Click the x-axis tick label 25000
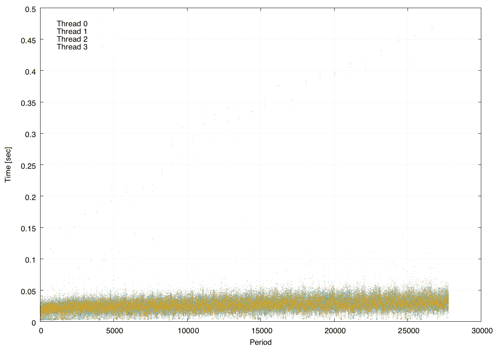Image resolution: width=494 pixels, height=346 pixels. pyautogui.click(x=408, y=331)
